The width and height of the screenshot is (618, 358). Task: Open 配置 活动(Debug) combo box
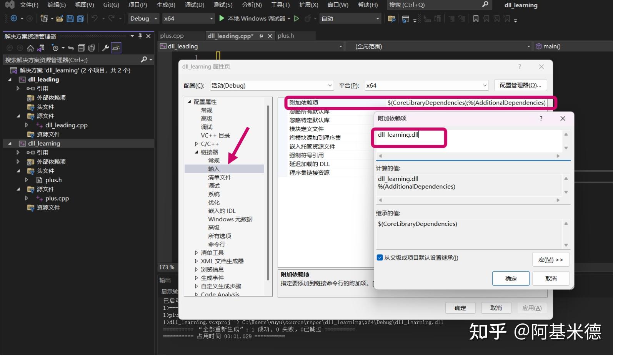pos(272,85)
